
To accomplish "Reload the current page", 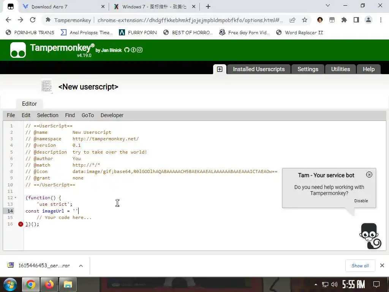I will click(33, 20).
